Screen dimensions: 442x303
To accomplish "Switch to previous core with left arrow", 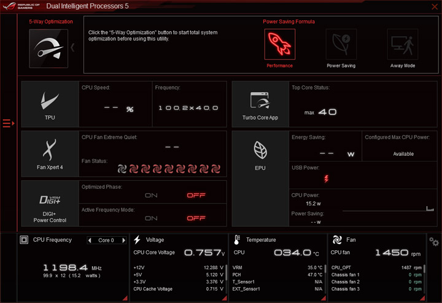I will pos(90,240).
